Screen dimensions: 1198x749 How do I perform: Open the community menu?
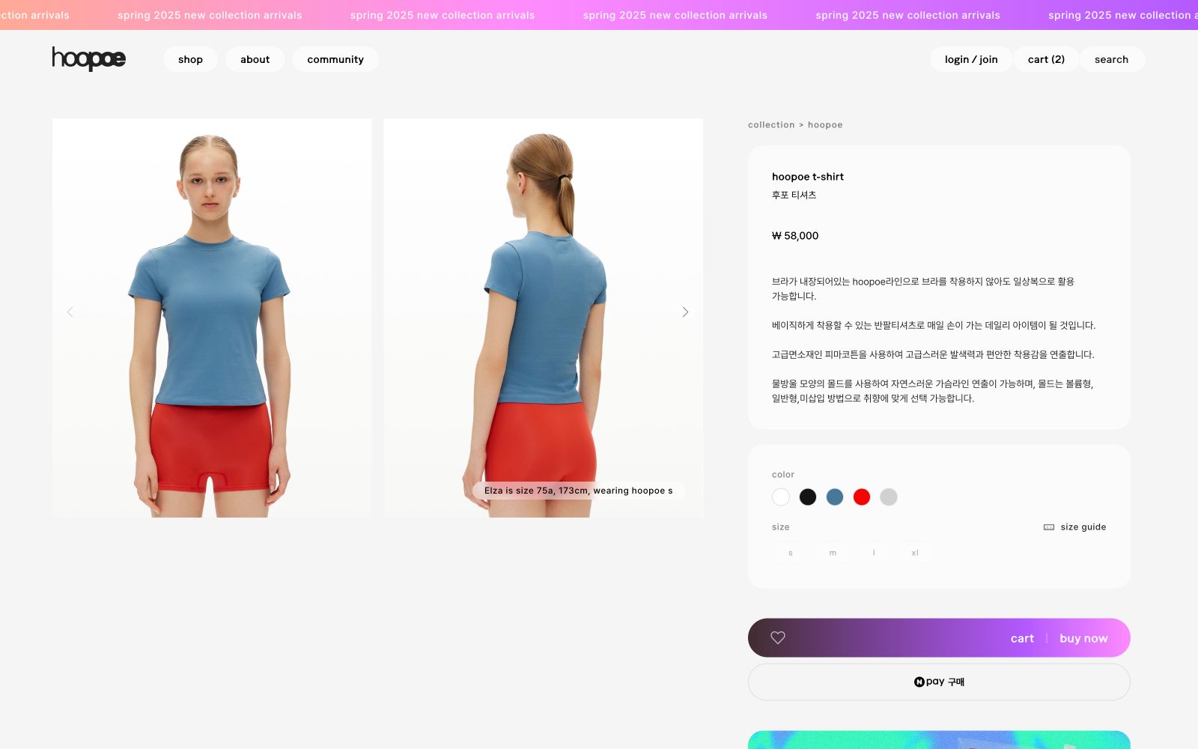335,59
